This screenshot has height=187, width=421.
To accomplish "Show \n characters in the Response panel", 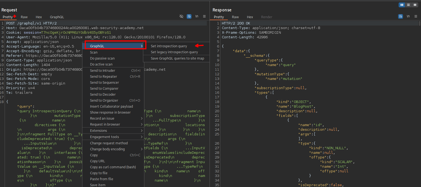I will coord(408,17).
